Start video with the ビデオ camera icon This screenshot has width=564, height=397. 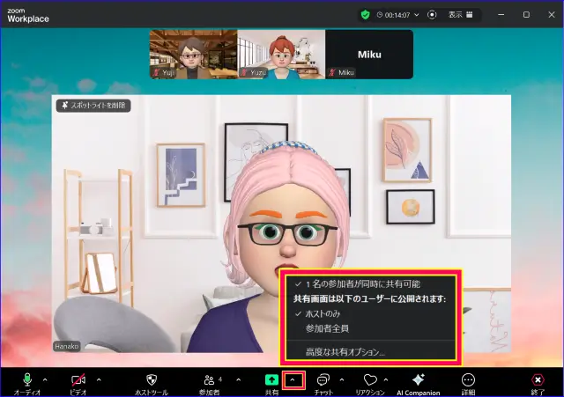pos(78,379)
